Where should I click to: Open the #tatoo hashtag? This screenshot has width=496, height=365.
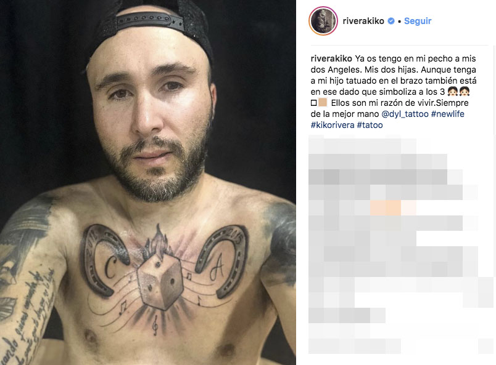tap(370, 125)
